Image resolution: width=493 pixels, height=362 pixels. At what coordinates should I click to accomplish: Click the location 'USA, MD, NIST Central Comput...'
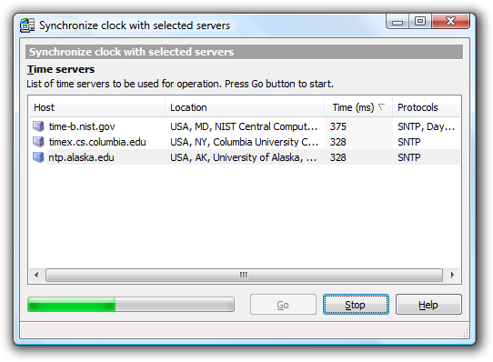pos(244,126)
